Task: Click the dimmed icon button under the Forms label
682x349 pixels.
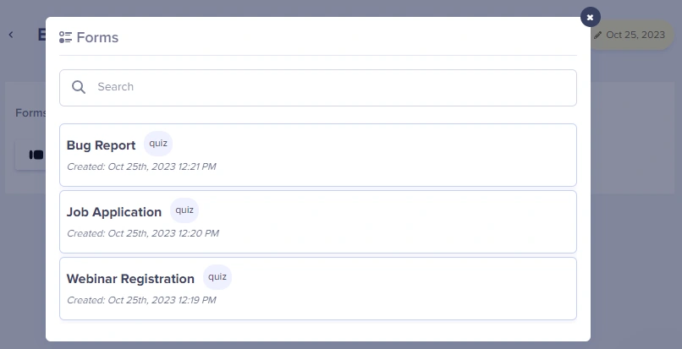Action: 36,155
